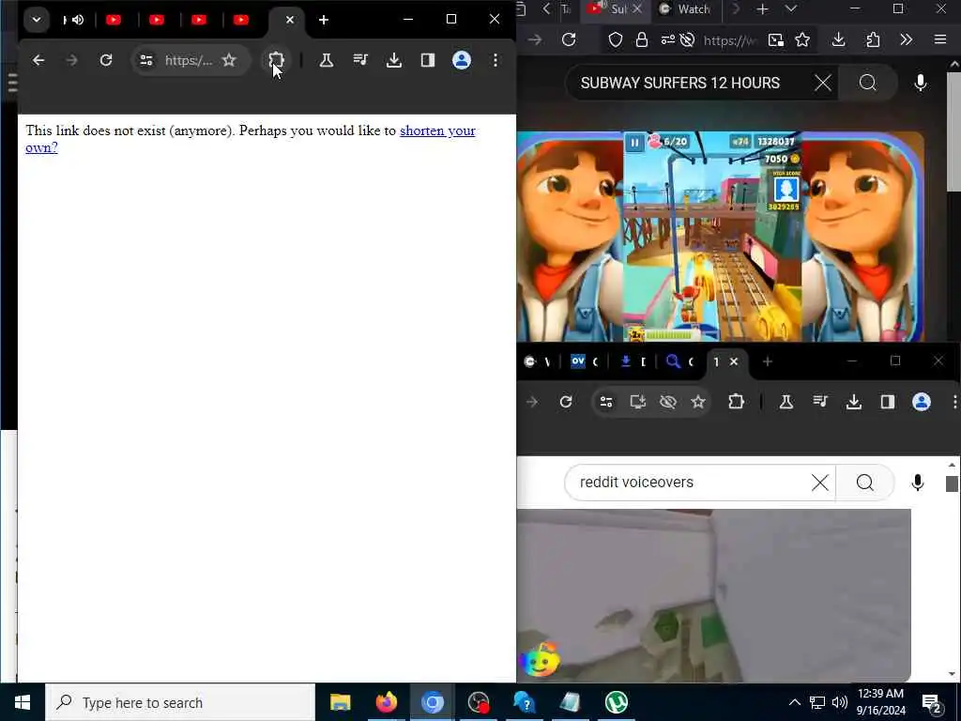Expand list all tabs chevron in Firefox
The height and width of the screenshot is (721, 961).
[x=790, y=9]
